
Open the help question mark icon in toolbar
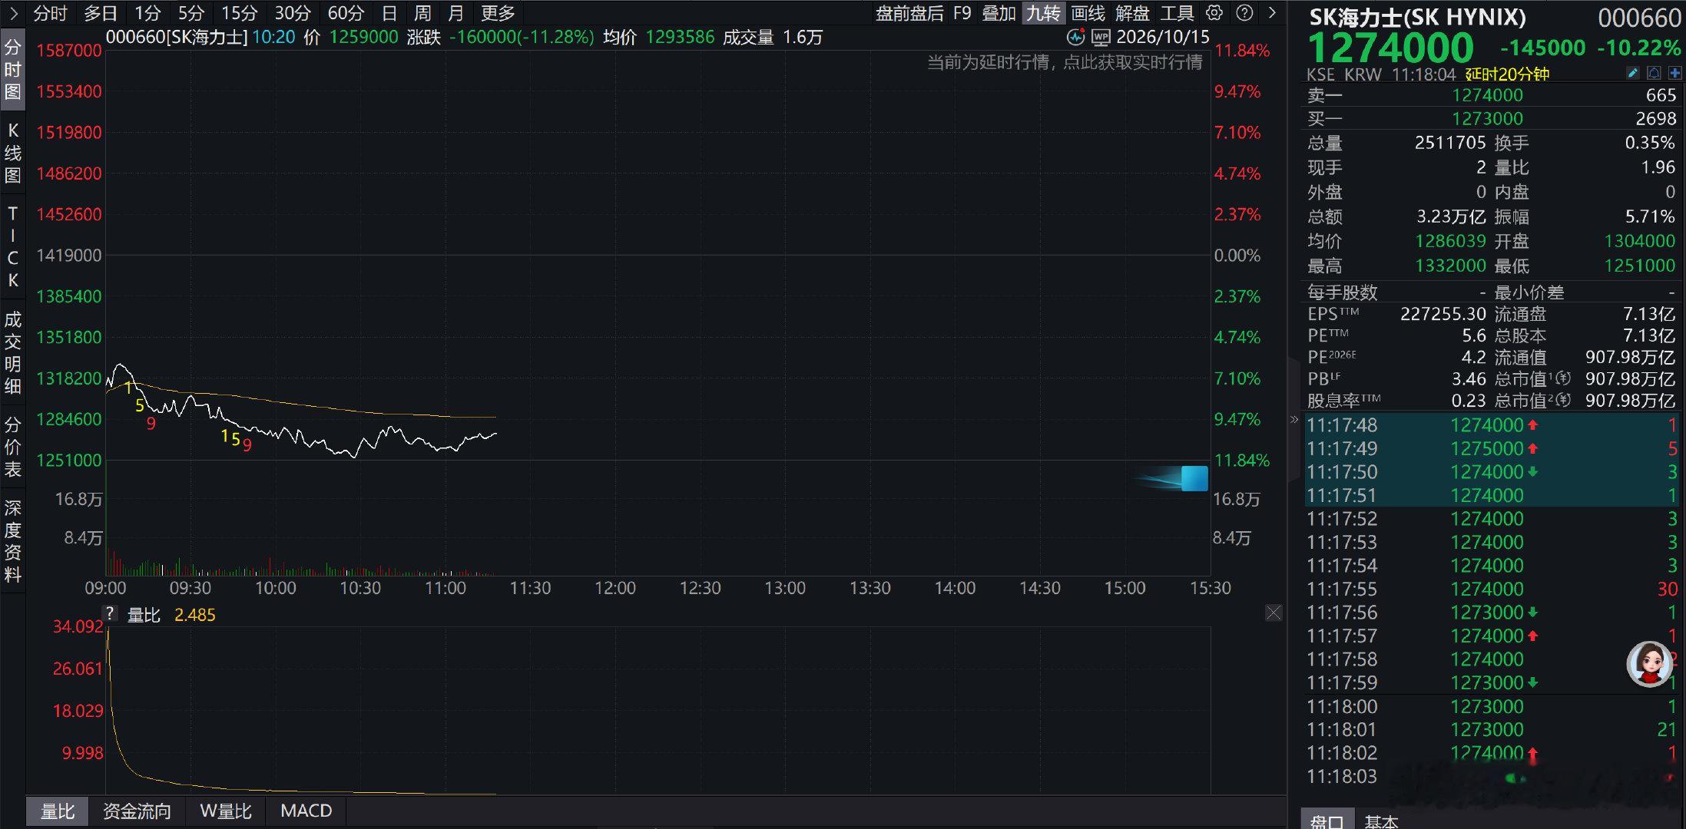click(1245, 13)
